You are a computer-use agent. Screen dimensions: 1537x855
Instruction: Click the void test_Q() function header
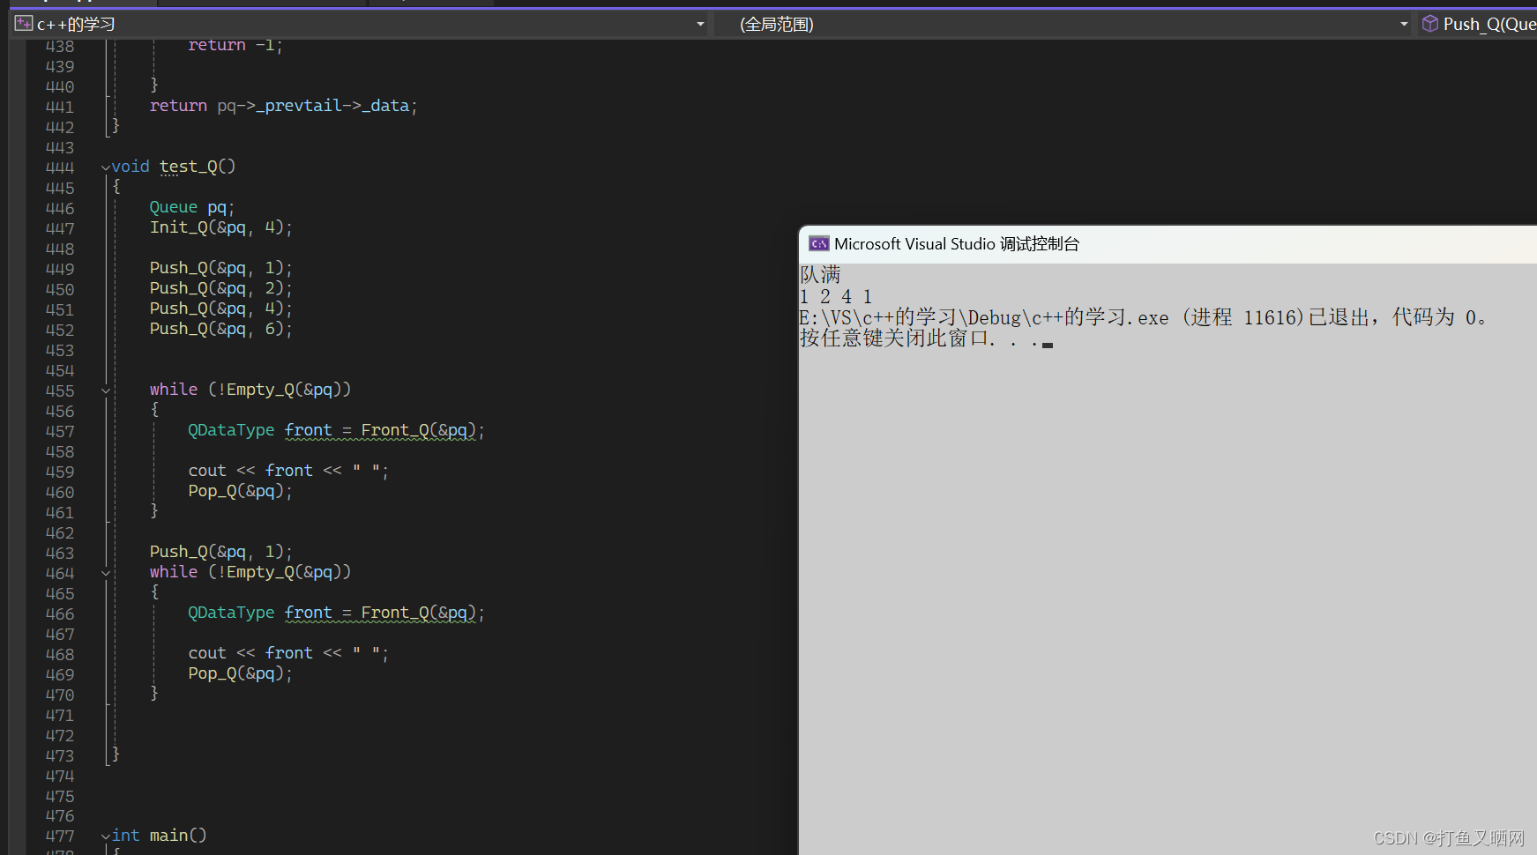coord(174,167)
